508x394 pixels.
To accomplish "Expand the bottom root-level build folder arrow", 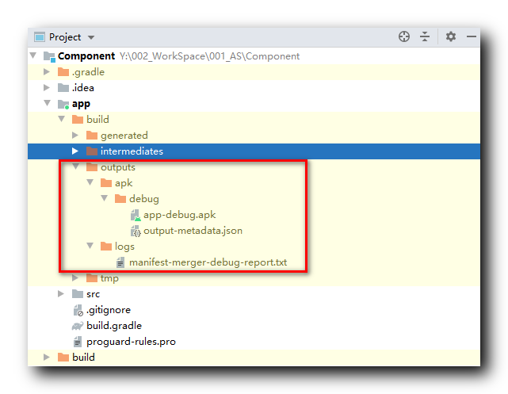I will [47, 357].
